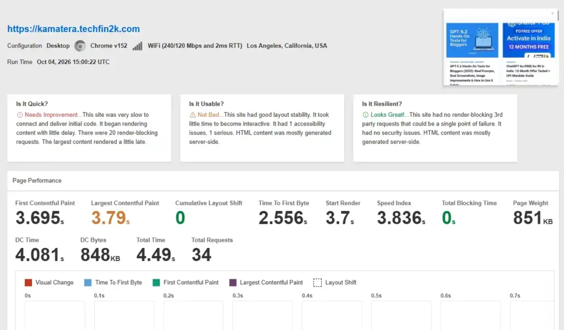Click the Time To First Byte value 2.556s
Image resolution: width=564 pixels, height=330 pixels.
point(283,218)
